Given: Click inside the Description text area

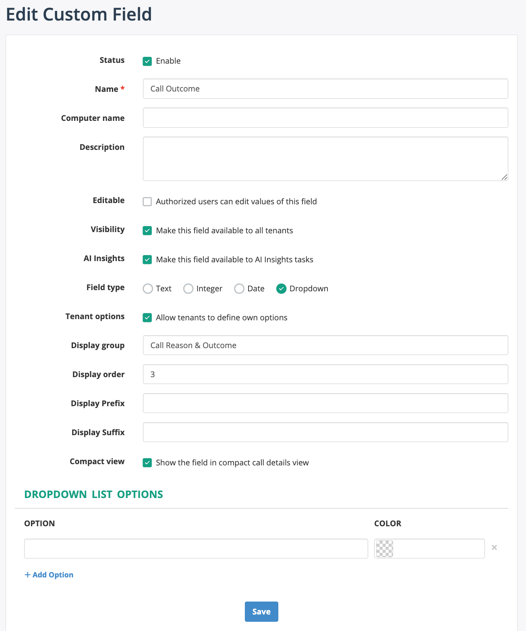Looking at the screenshot, I should coord(325,159).
